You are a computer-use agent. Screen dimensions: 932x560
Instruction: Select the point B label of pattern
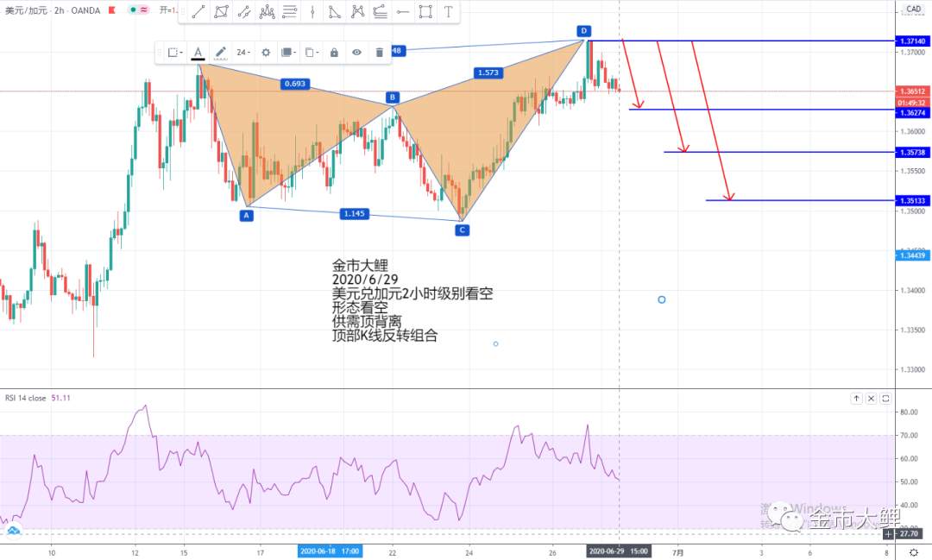(393, 97)
